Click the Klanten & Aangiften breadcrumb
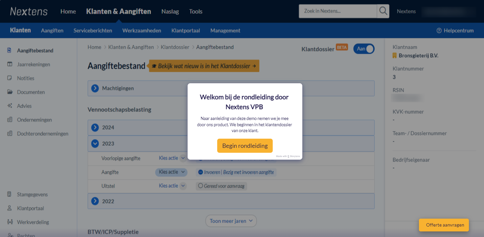The image size is (484, 237). 131,47
